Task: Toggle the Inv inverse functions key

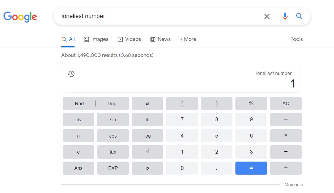Action: pos(78,119)
